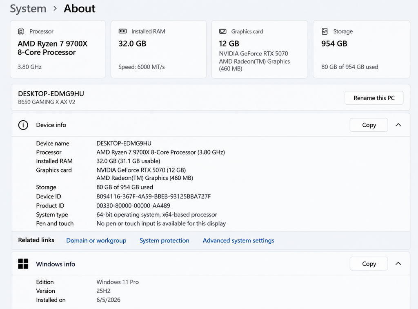Select the 12 GB graphics card heading
Viewport: 418px width, 309px height.
point(229,43)
